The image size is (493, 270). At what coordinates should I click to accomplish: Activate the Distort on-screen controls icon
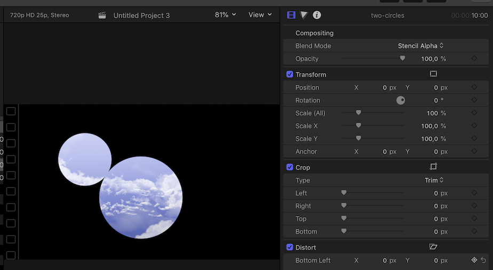tap(433, 247)
